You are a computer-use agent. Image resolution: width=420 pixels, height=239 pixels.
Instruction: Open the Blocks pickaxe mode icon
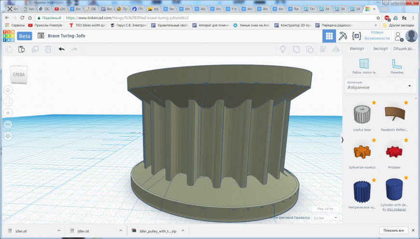click(343, 36)
